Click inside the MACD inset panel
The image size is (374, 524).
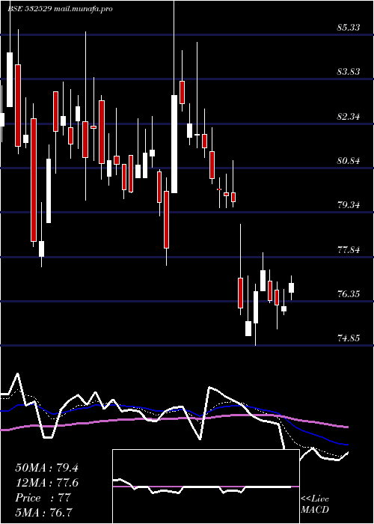pyautogui.click(x=206, y=487)
